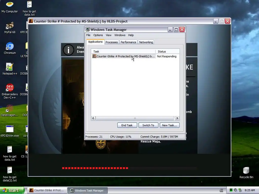Select the Counter-Strike task row
Image resolution: width=259 pixels, height=194 pixels.
coord(135,56)
